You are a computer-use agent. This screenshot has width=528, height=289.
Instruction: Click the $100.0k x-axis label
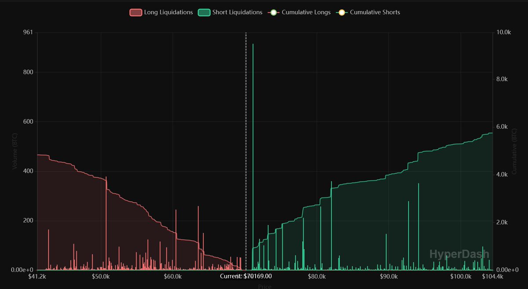pyautogui.click(x=461, y=276)
